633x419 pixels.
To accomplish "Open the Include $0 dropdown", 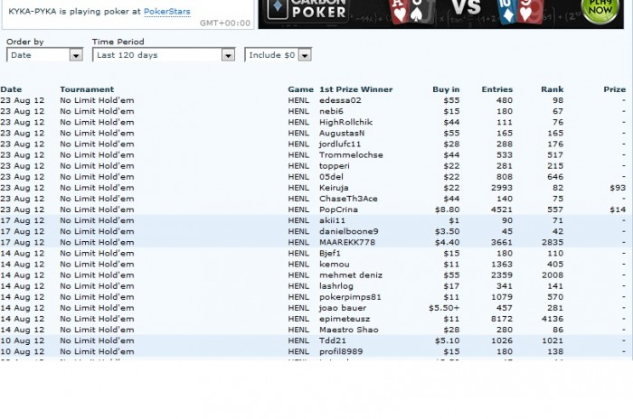I will [278, 55].
